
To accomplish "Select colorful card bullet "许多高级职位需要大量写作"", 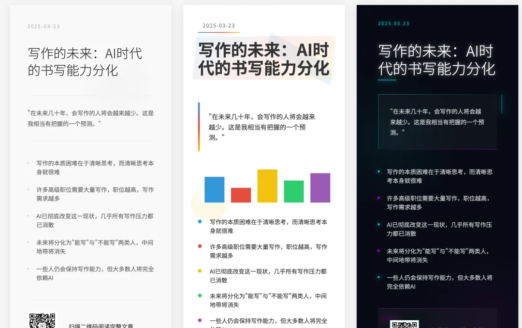I will (268, 251).
